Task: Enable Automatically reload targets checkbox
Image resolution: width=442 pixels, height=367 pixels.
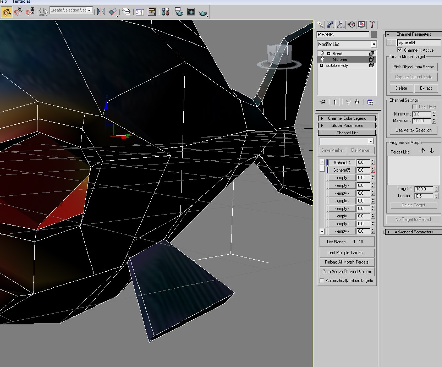Action: [322, 281]
